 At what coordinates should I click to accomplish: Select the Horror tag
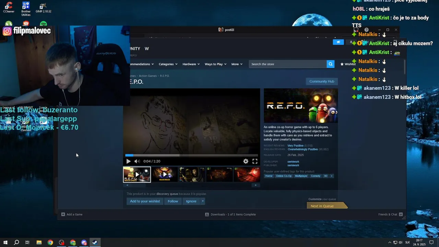coord(269,176)
